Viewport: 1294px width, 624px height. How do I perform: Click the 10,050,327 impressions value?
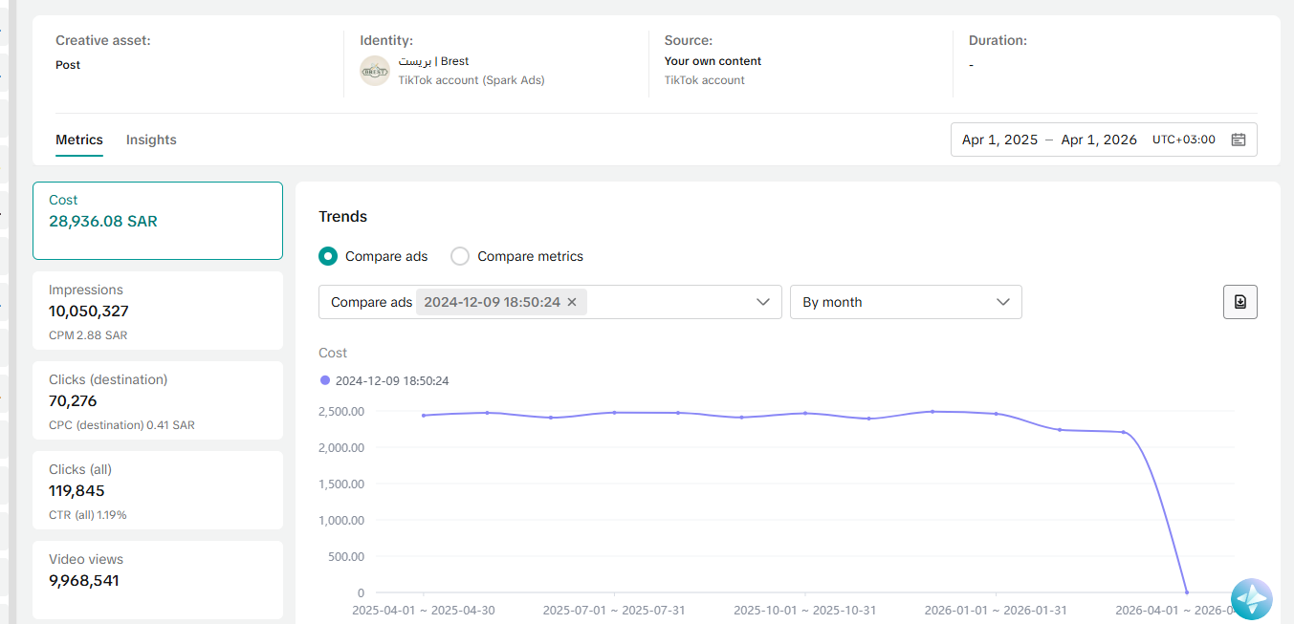coord(89,311)
